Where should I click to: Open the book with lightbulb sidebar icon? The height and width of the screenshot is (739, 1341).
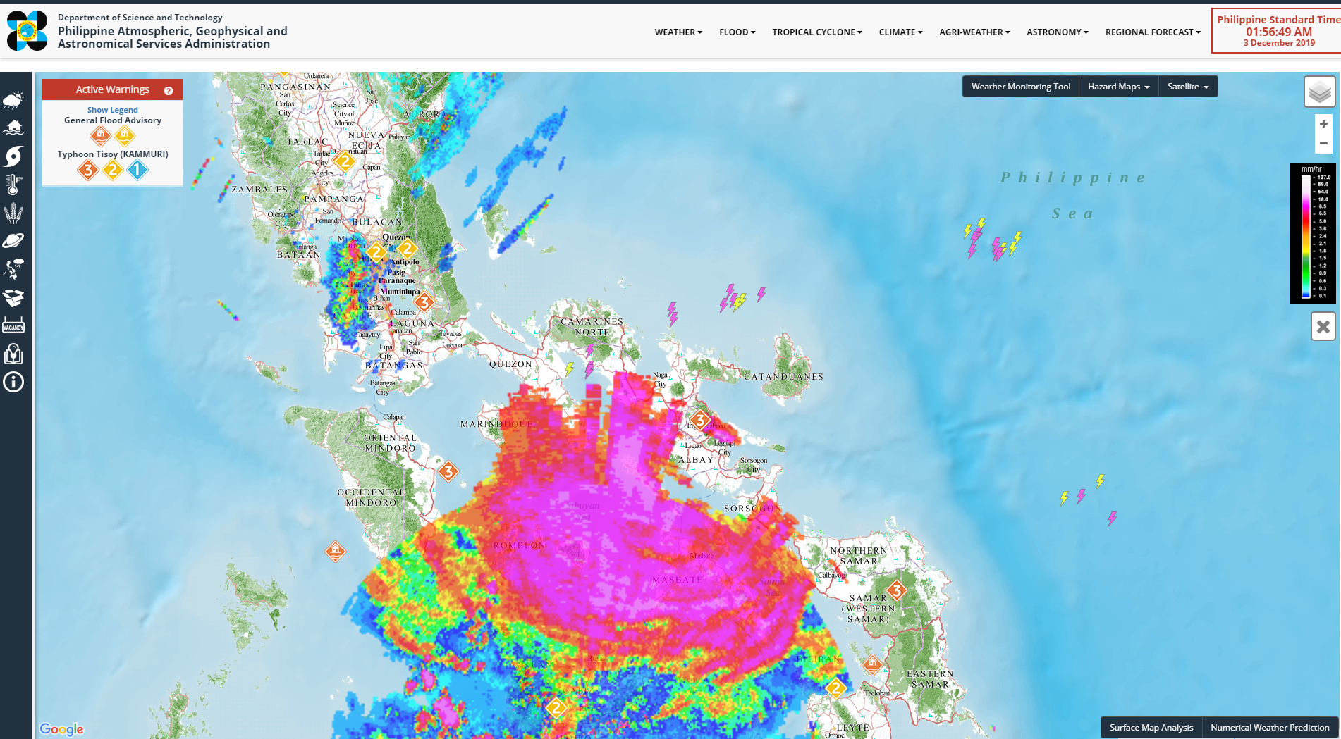coord(13,354)
